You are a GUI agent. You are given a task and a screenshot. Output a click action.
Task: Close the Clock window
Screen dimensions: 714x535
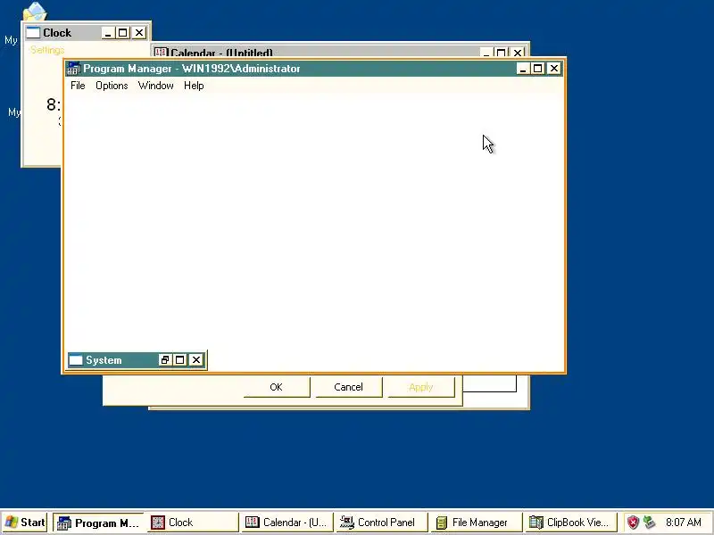tap(139, 33)
